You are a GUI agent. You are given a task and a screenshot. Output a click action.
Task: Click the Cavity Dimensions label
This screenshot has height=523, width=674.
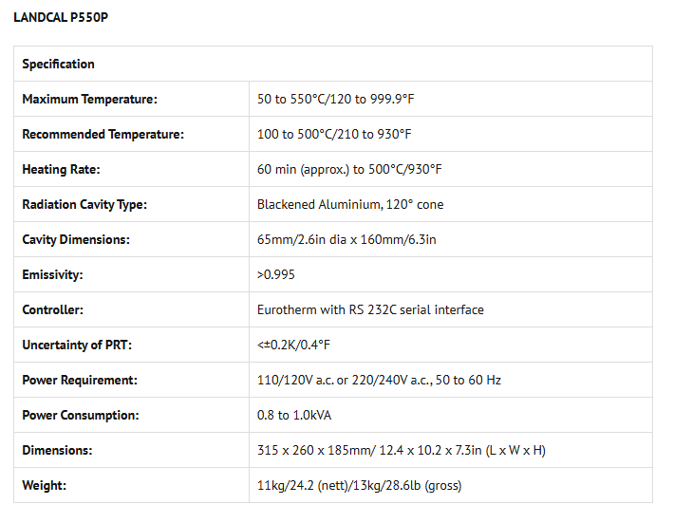[x=76, y=240]
